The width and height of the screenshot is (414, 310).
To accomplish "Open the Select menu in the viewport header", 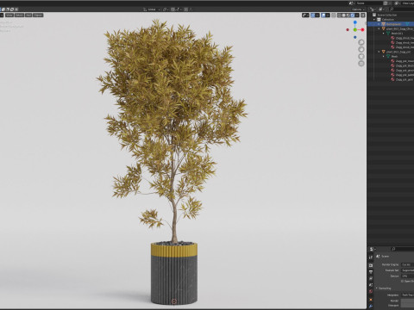I will click(19, 15).
